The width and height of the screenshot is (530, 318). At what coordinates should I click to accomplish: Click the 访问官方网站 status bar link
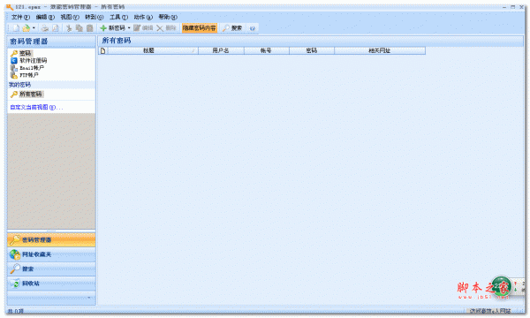(x=491, y=311)
